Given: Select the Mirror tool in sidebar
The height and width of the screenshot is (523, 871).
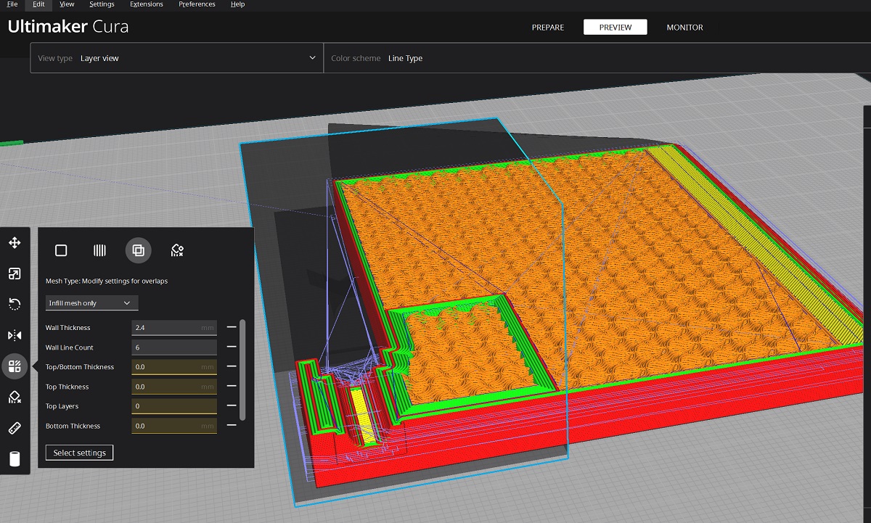Looking at the screenshot, I should (15, 335).
